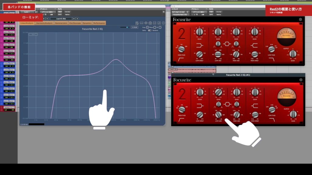Click Auto enable button in Focusrite plugin header
The height and width of the screenshot is (175, 312).
211,12
